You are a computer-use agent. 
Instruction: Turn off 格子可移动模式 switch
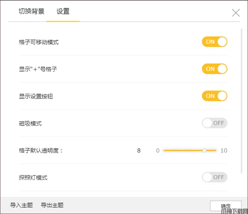point(215,42)
